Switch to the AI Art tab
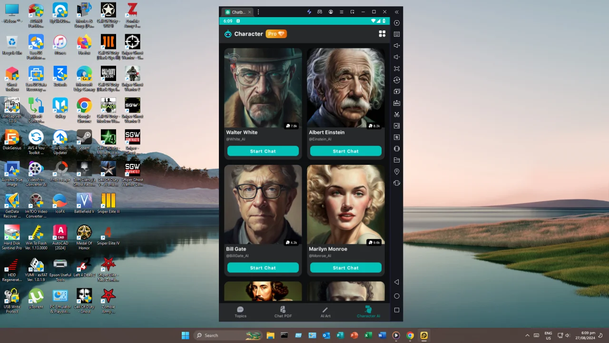 [325, 312]
